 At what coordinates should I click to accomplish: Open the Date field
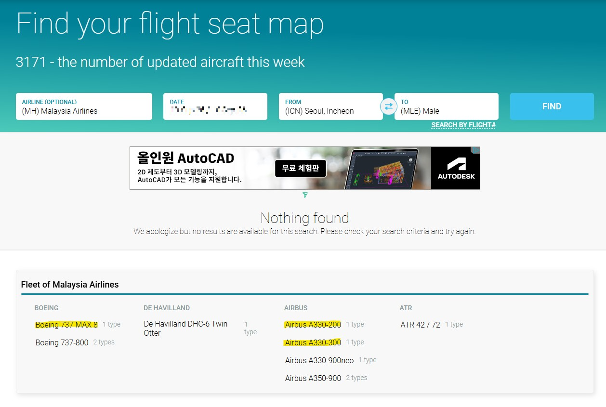point(215,106)
